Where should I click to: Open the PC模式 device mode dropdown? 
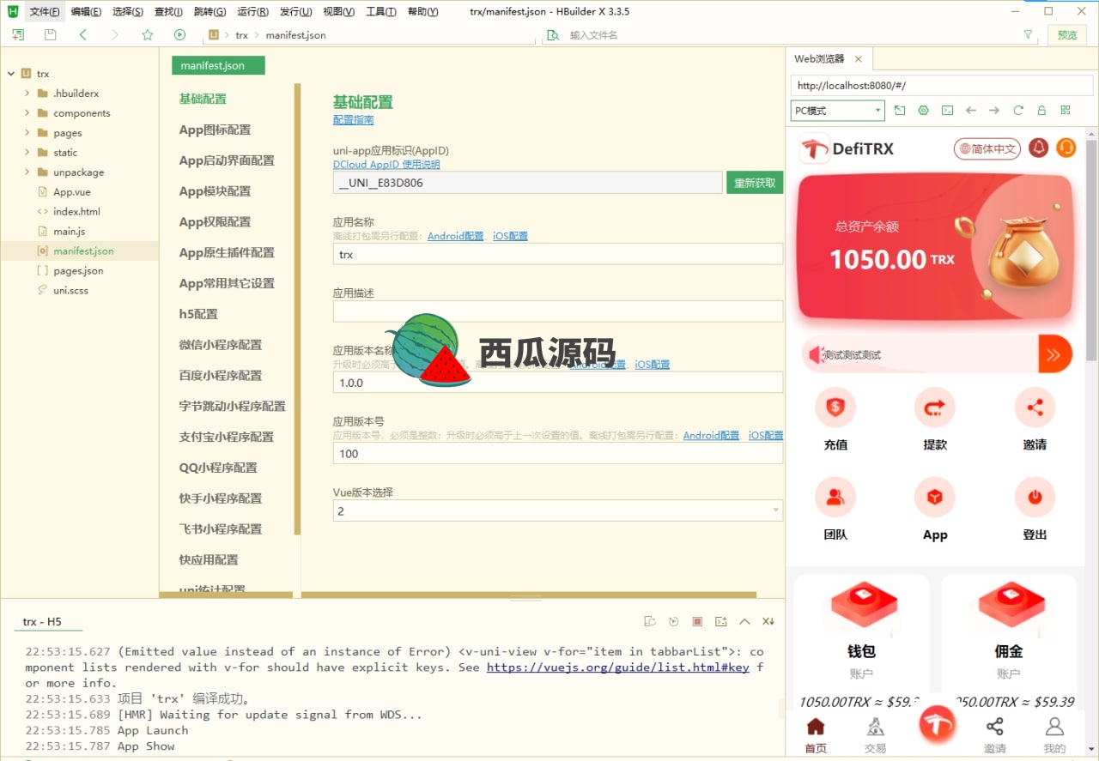(x=837, y=111)
